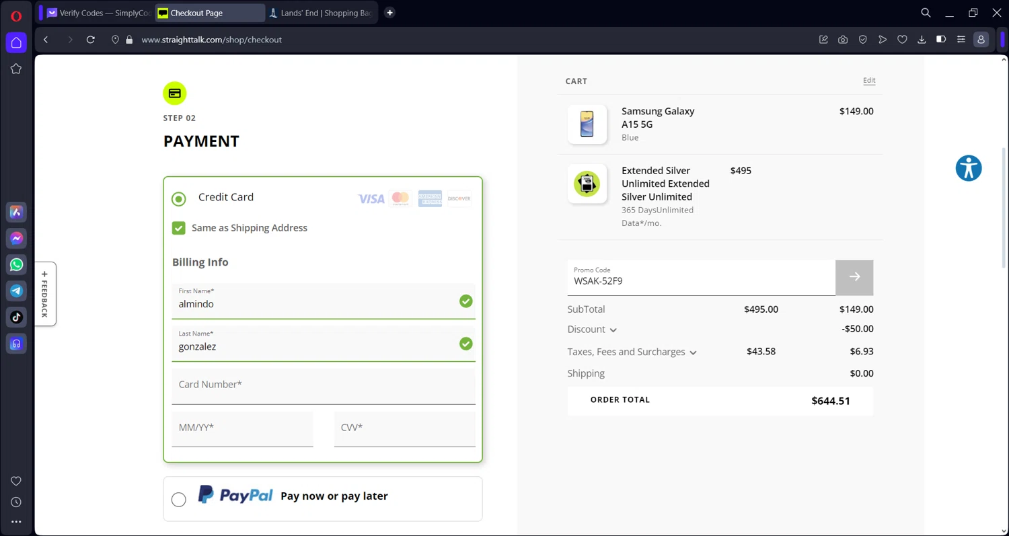Click the PayPal logo
The height and width of the screenshot is (536, 1009).
(x=235, y=495)
